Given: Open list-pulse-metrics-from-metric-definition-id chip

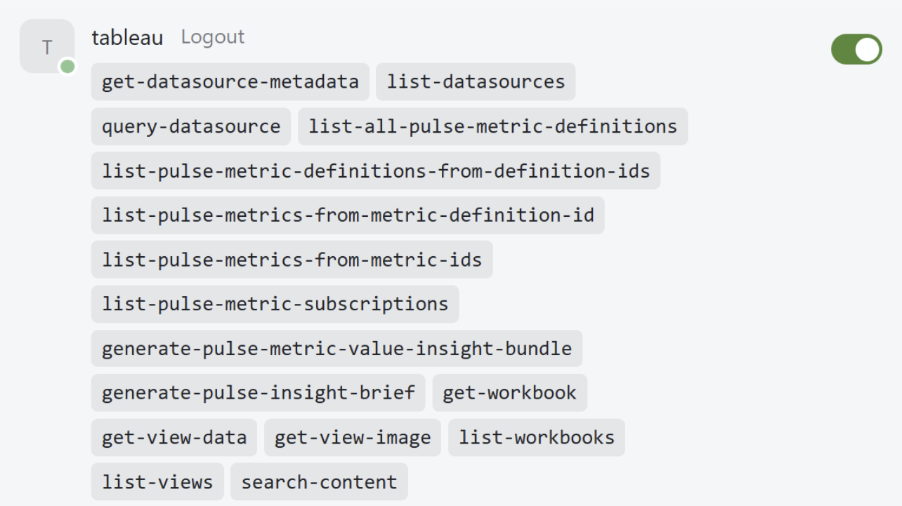Looking at the screenshot, I should tap(348, 215).
